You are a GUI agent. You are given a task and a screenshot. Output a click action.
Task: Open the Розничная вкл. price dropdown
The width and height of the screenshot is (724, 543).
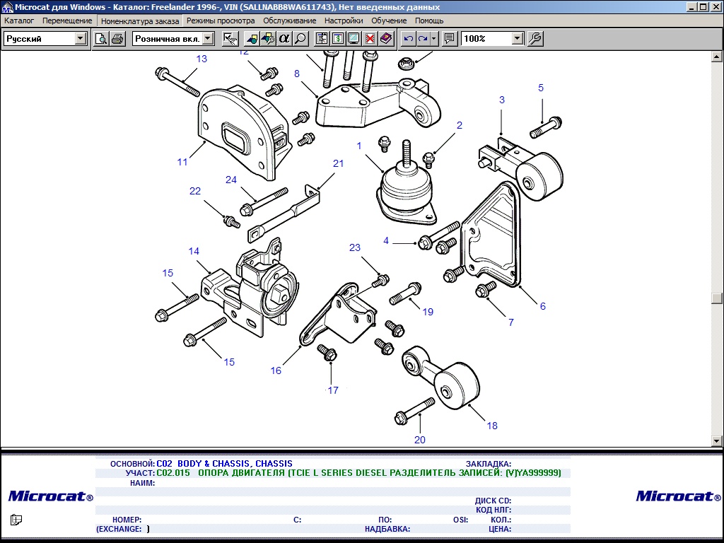(x=209, y=38)
